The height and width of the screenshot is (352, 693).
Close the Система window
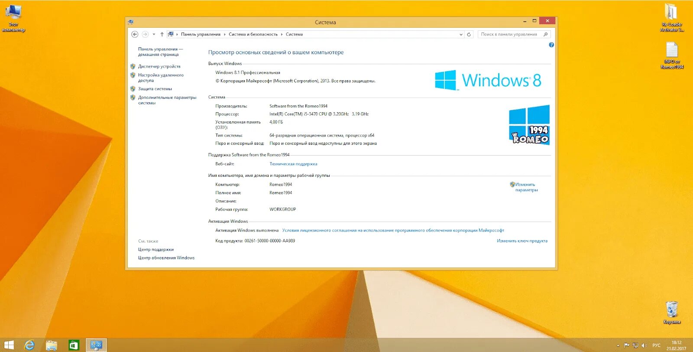[547, 21]
